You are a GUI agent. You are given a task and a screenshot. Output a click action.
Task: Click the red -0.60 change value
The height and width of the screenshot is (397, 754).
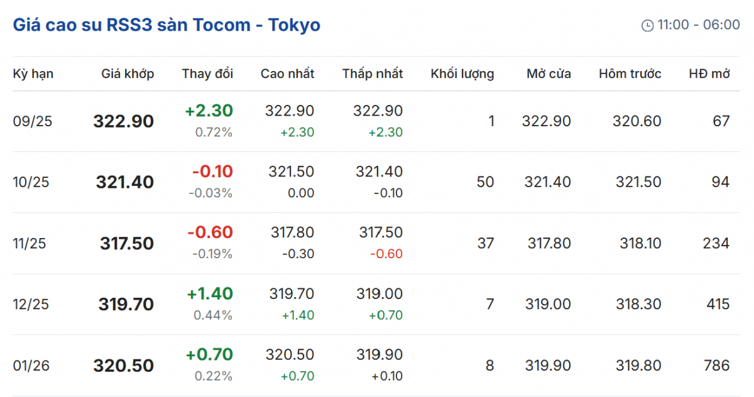coord(210,232)
